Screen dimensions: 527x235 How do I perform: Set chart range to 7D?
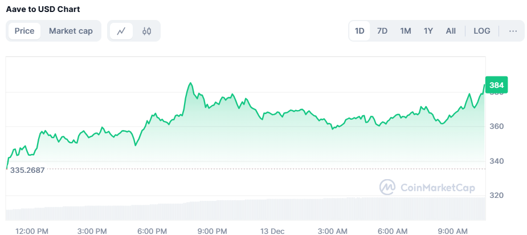(x=382, y=31)
